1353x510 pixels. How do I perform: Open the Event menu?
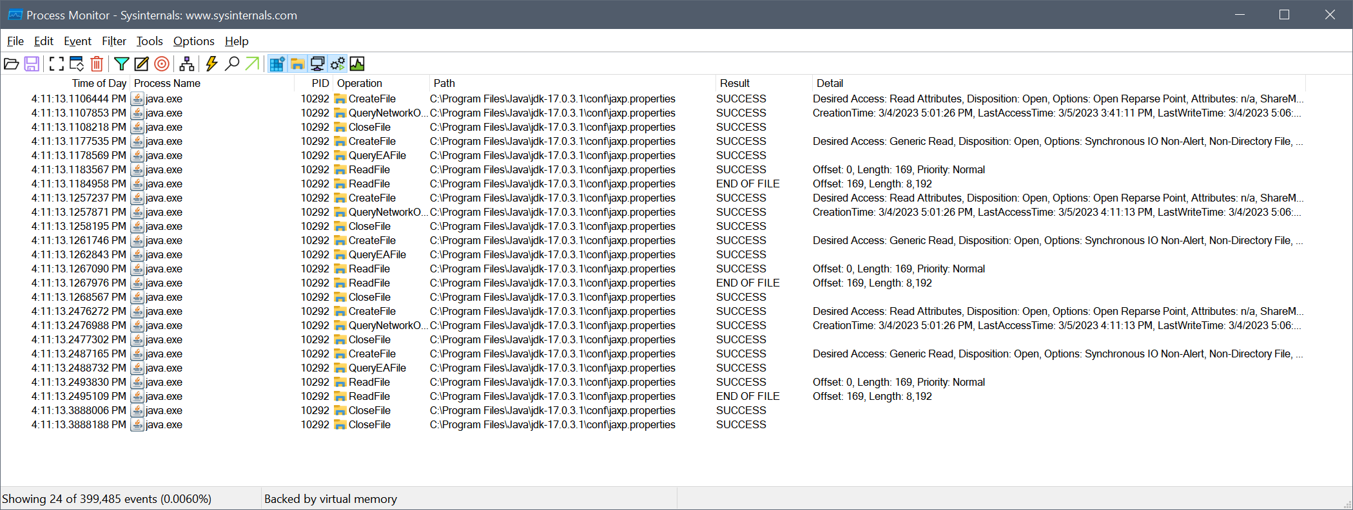click(x=77, y=41)
